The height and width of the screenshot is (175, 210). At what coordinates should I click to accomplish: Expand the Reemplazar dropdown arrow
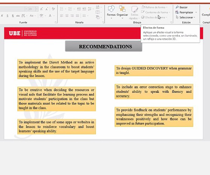click(196, 12)
